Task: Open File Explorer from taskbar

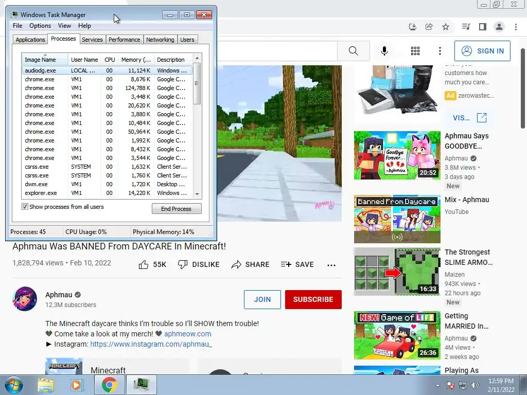Action: [x=46, y=385]
